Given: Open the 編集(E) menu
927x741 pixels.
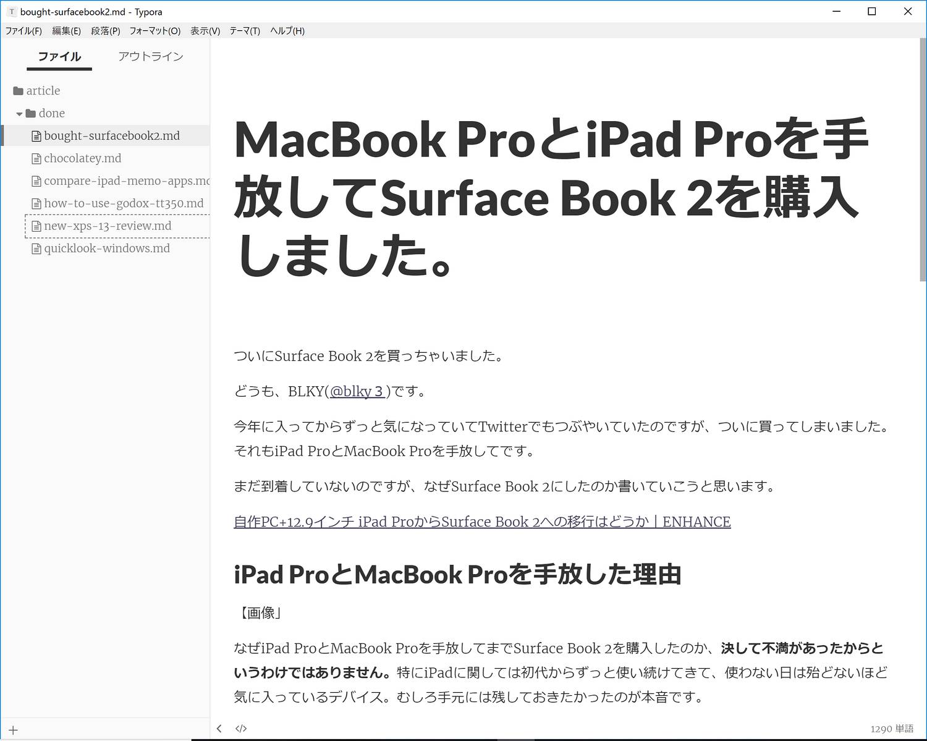Looking at the screenshot, I should 66,31.
